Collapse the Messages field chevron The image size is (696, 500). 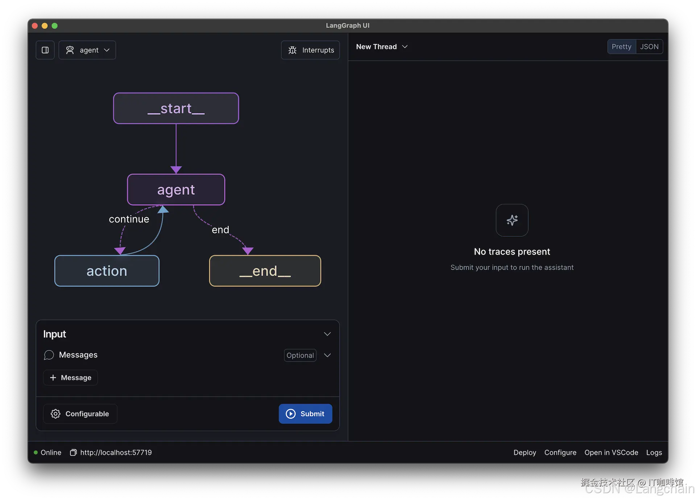click(327, 355)
